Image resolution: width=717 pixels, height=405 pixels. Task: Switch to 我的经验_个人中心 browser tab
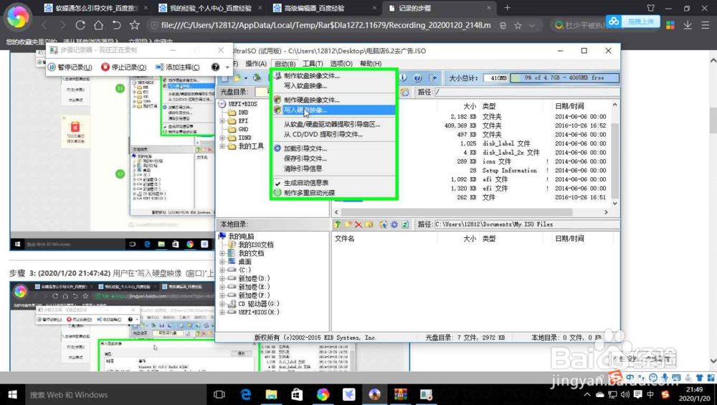click(x=209, y=8)
